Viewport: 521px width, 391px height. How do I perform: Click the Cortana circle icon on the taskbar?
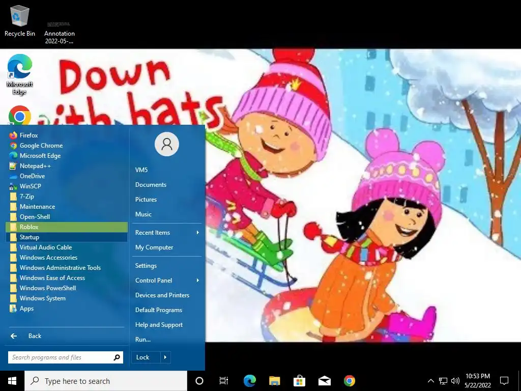(x=199, y=381)
